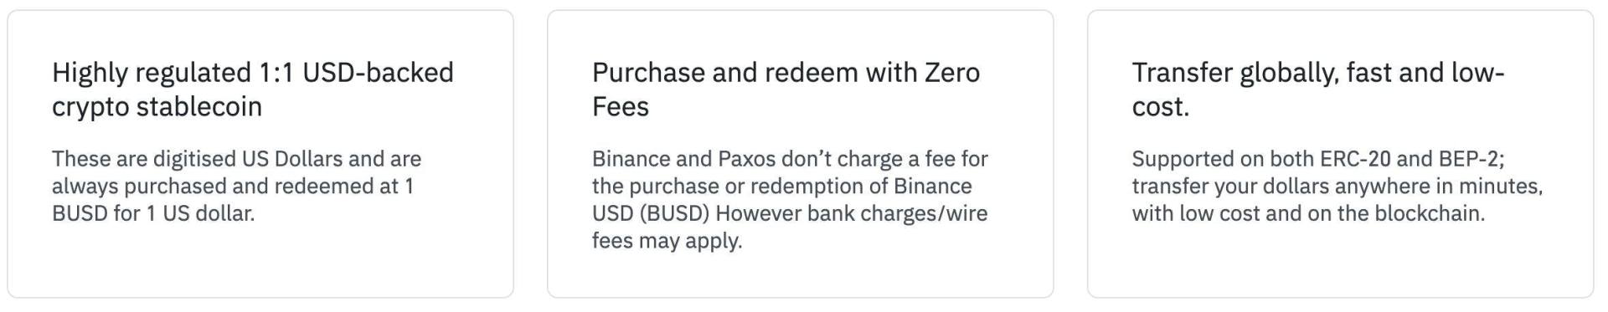The width and height of the screenshot is (1608, 312).
Task: Click the words 'crypto stablecoin' in the first card
Action: click(x=157, y=107)
